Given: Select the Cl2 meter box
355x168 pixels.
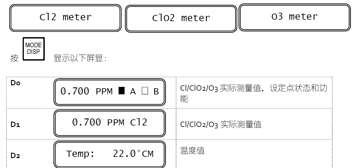Looking at the screenshot, I should (x=65, y=18).
